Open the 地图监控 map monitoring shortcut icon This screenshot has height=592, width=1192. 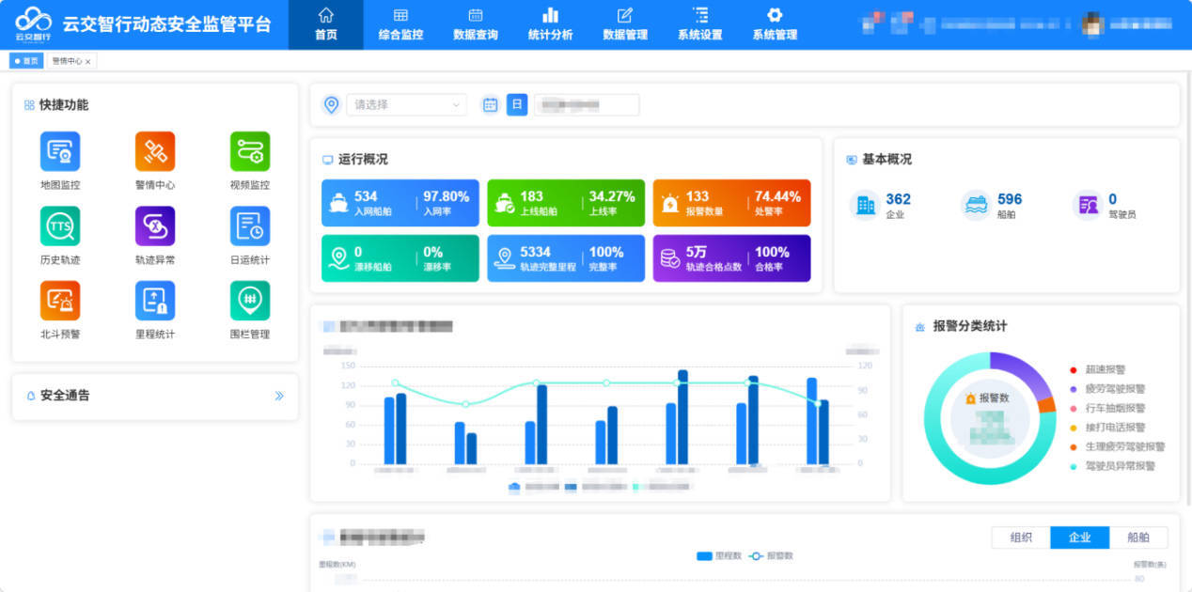tap(60, 151)
